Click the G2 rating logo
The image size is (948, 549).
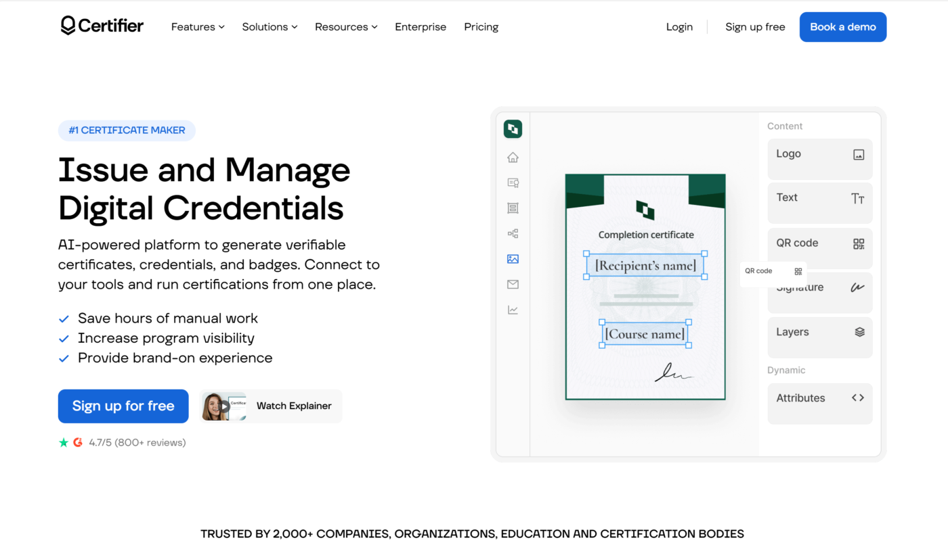click(x=78, y=442)
